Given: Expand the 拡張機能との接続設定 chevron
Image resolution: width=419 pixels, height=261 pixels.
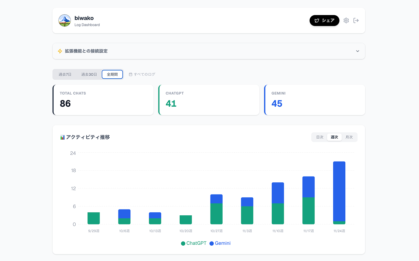Looking at the screenshot, I should [x=357, y=51].
